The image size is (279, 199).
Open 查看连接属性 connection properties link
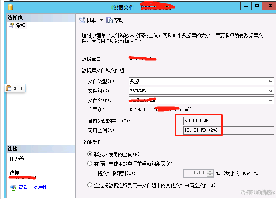(33, 187)
